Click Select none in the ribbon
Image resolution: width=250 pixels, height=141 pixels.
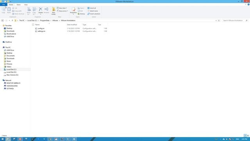point(93,11)
